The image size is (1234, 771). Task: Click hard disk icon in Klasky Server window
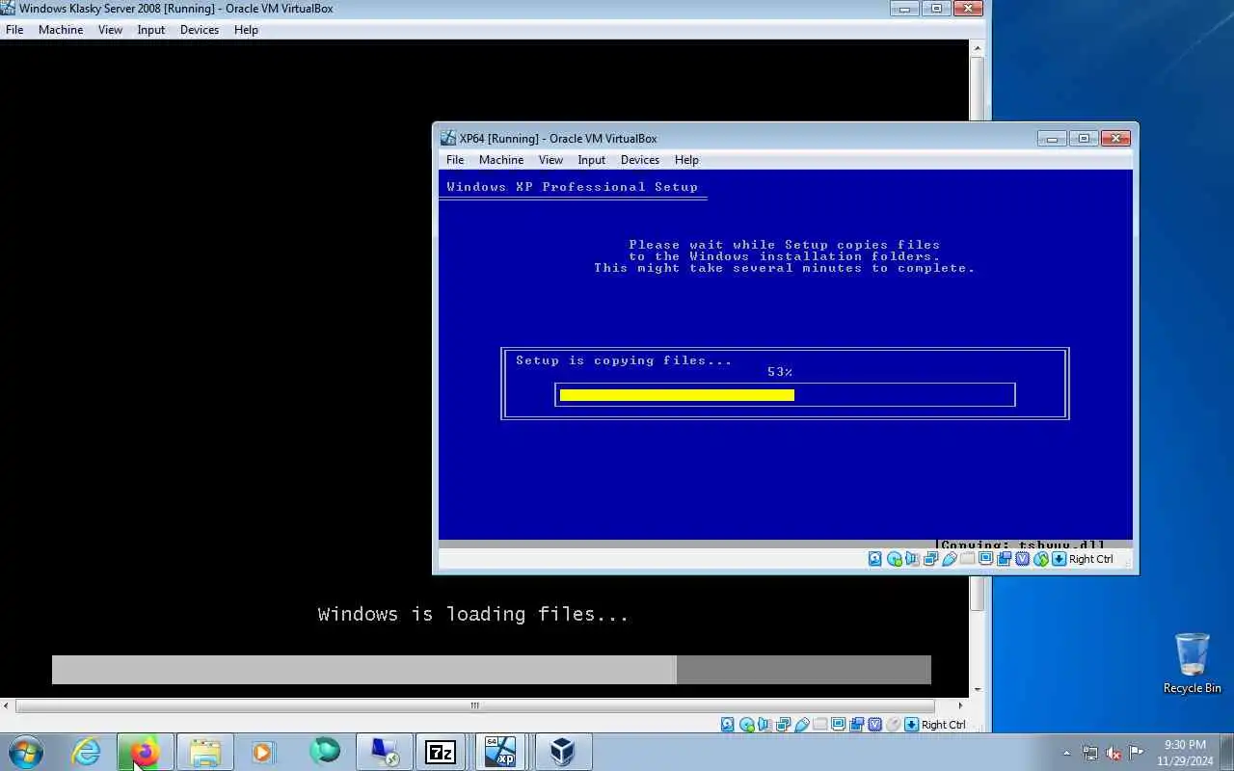click(x=728, y=725)
